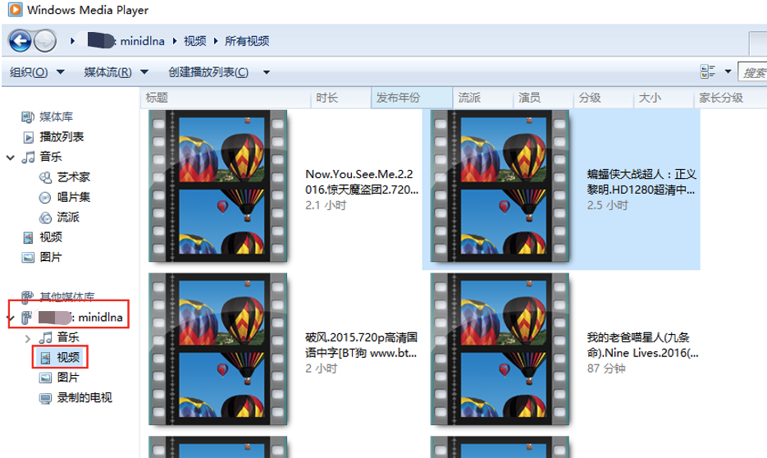Go back with the blue back arrow
Image resolution: width=767 pixels, height=458 pixels.
[x=20, y=40]
